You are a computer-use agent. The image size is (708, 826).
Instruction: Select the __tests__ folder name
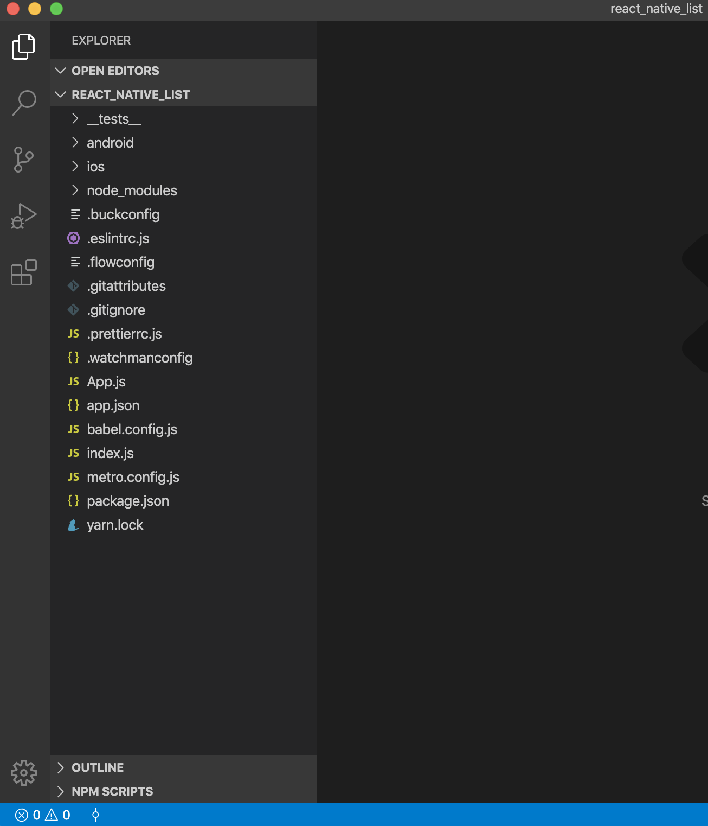(114, 119)
